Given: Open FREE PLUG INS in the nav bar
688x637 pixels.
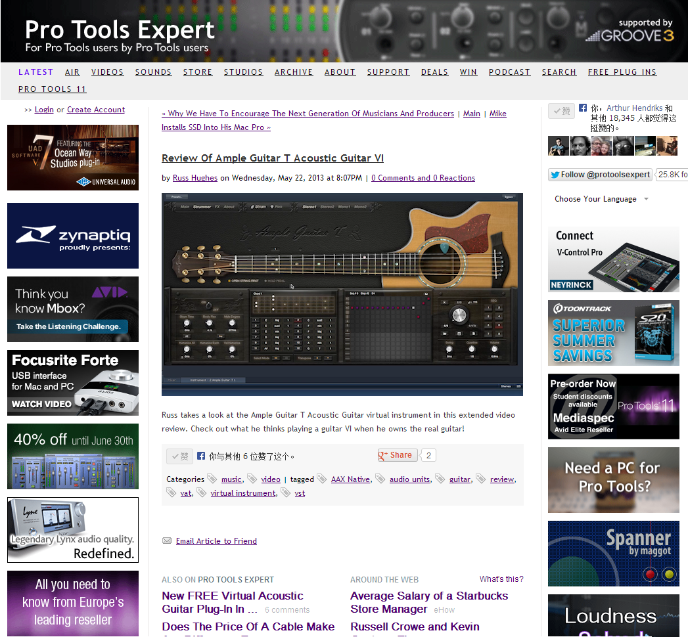Looking at the screenshot, I should 622,72.
